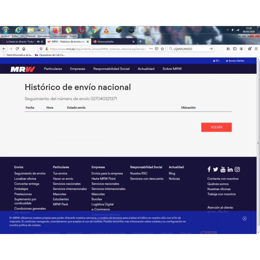The width and height of the screenshot is (260, 260).
Task: Toggle the tracking protection shield icon
Action: (x=41, y=49)
